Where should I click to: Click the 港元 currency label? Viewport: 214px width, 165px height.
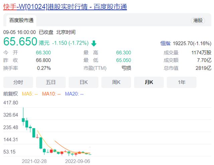(x=44, y=43)
